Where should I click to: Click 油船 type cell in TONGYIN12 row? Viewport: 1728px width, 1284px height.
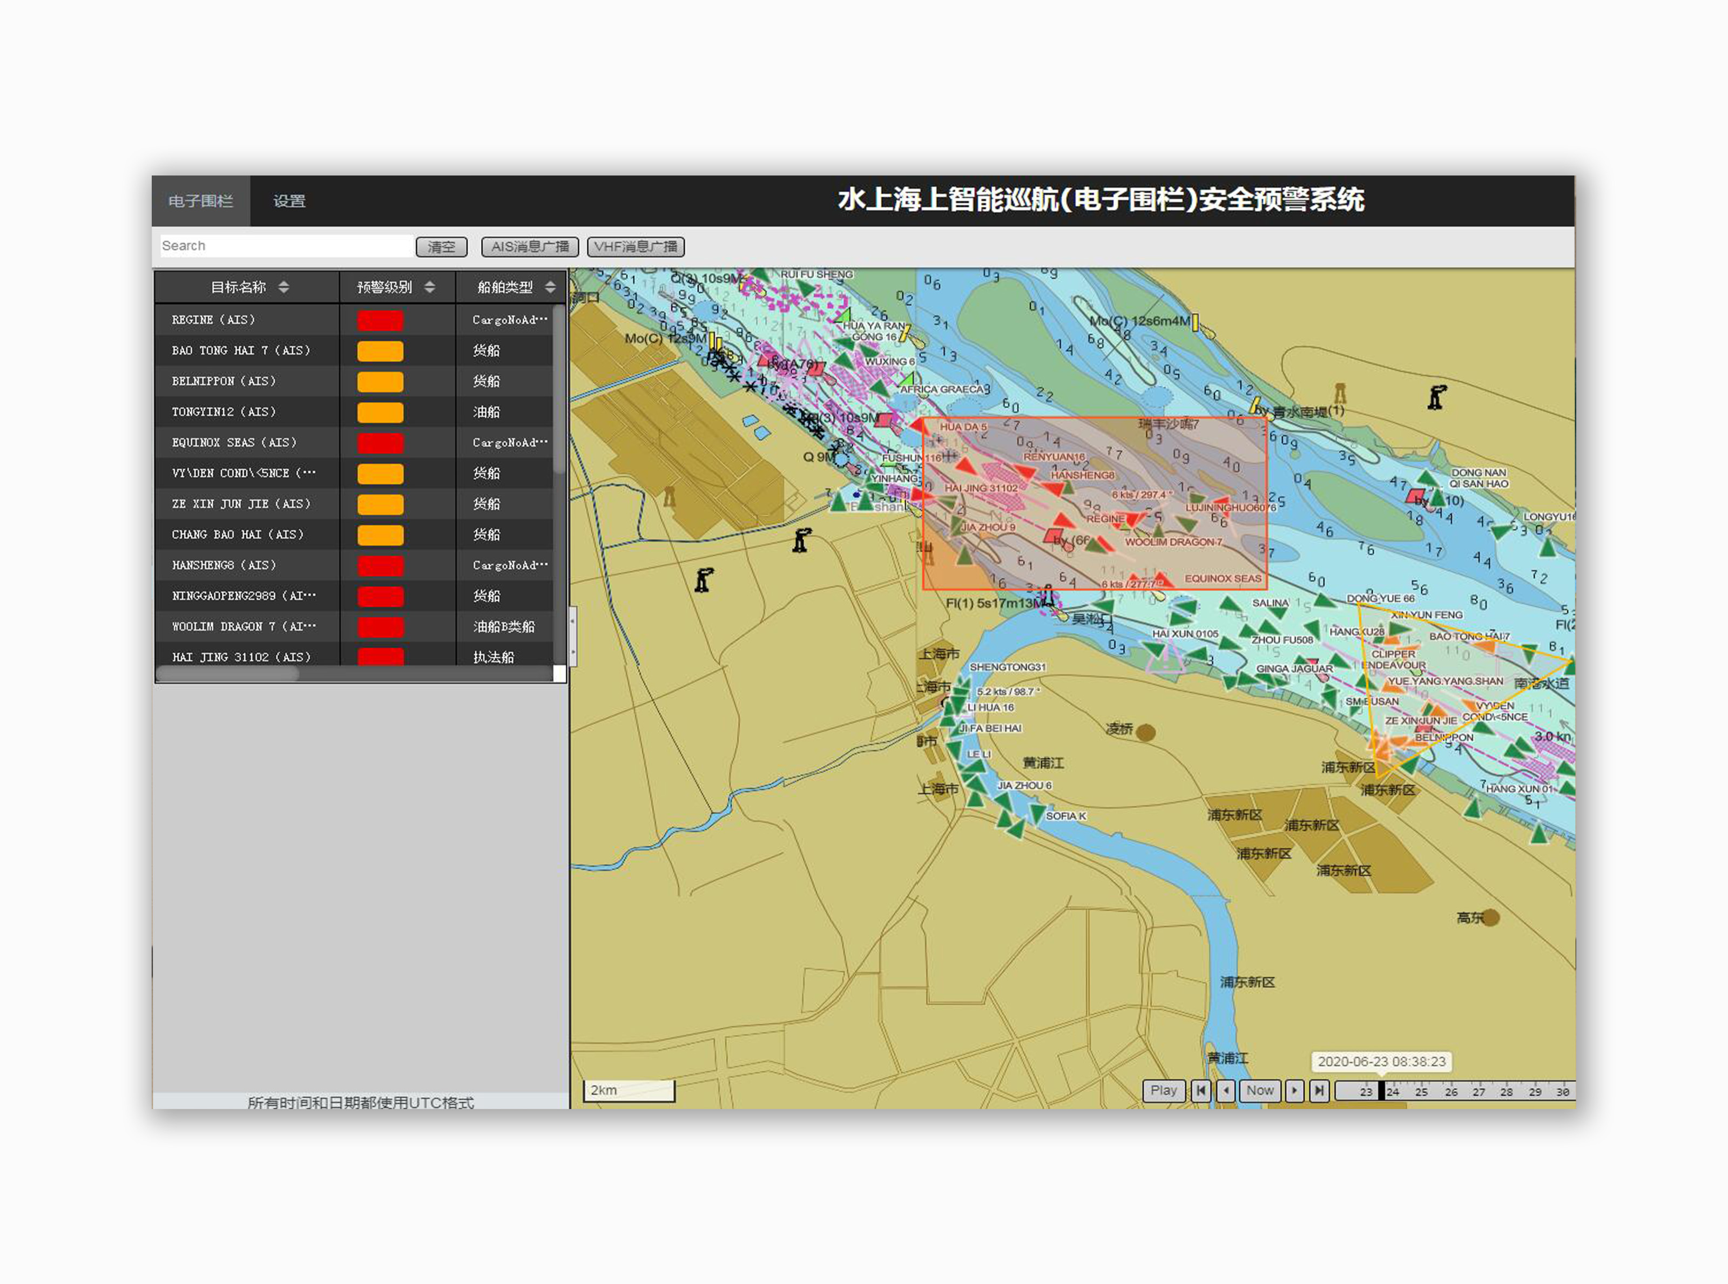487,412
